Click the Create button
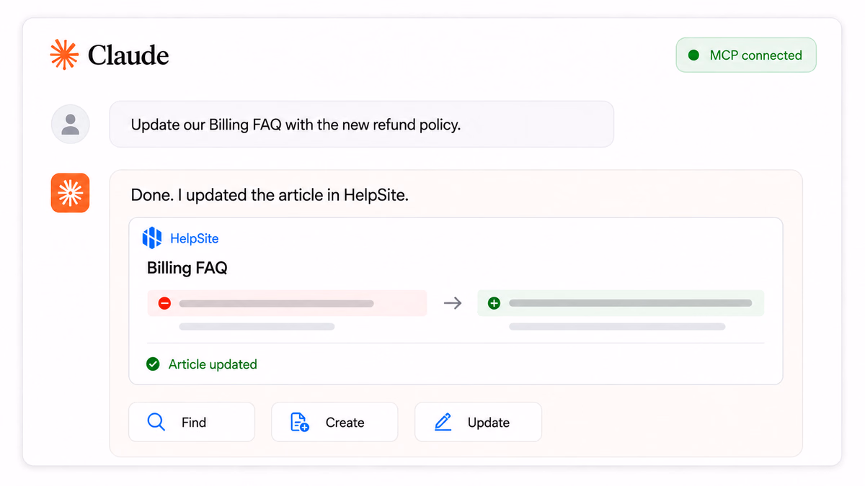 point(334,422)
